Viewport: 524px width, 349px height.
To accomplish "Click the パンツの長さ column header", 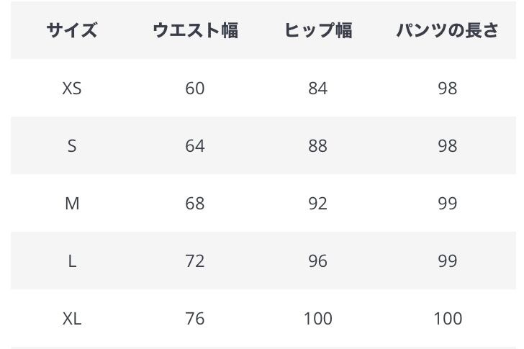I will click(447, 30).
